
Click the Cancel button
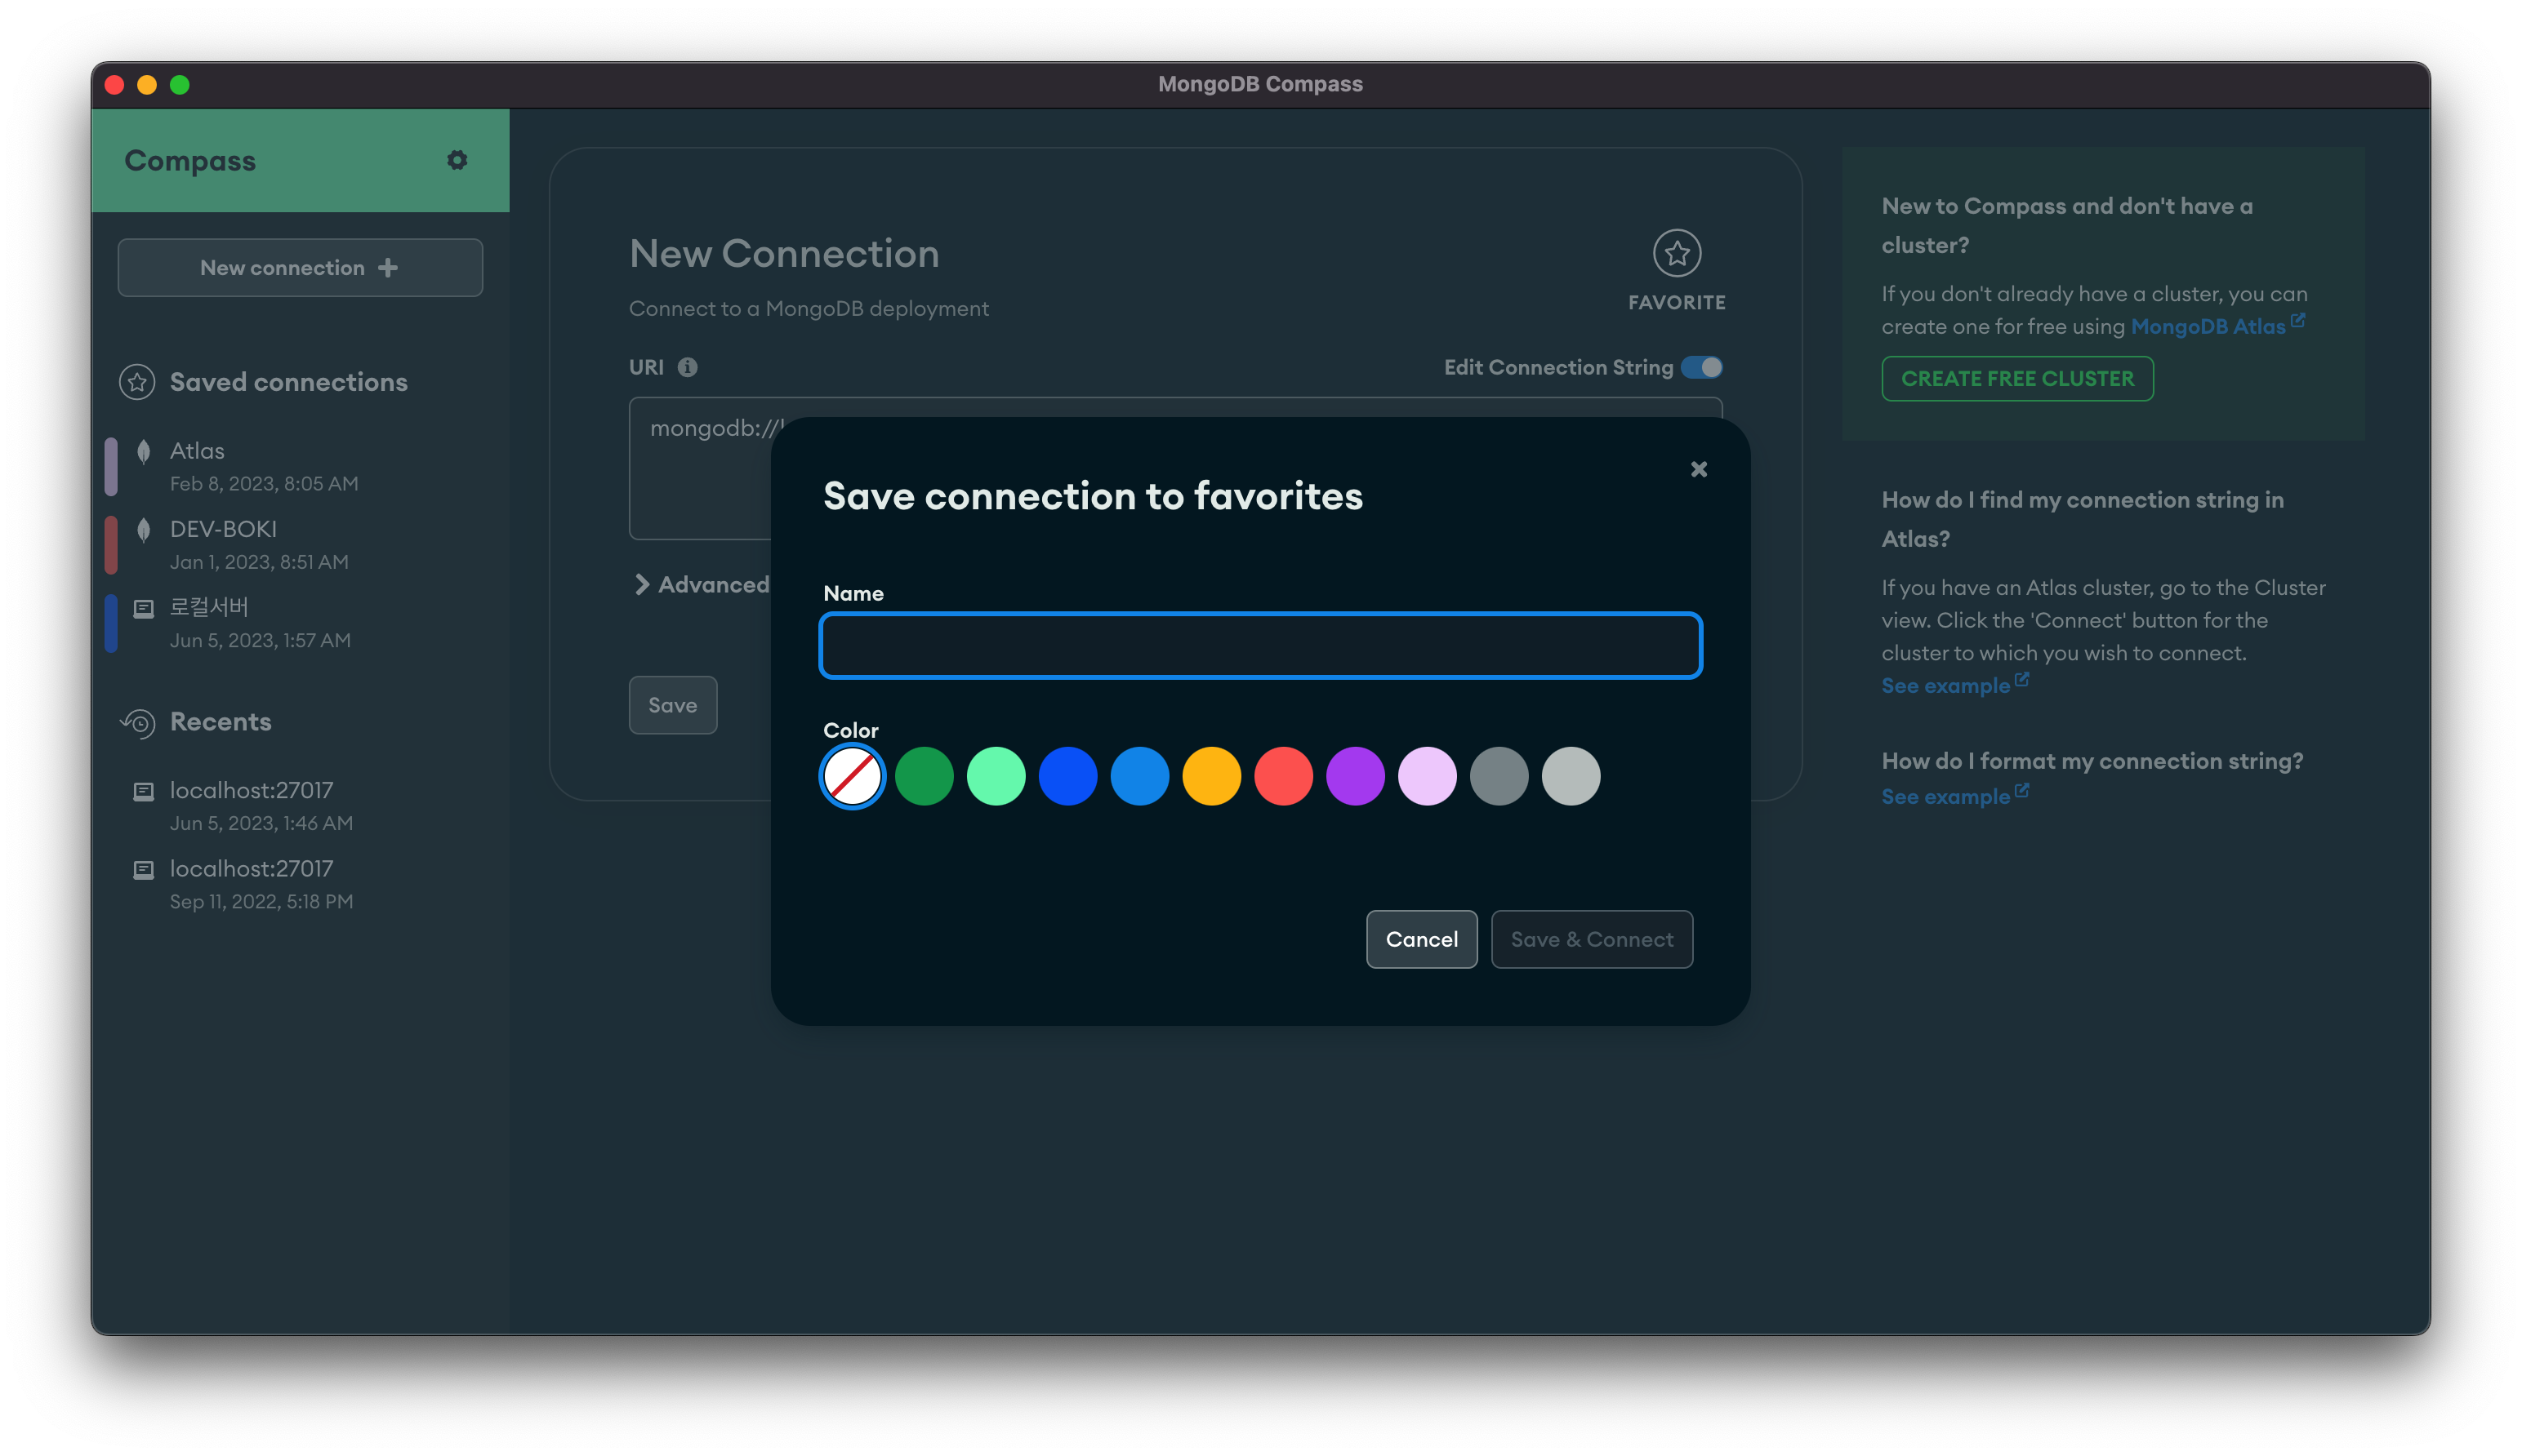[x=1420, y=939]
